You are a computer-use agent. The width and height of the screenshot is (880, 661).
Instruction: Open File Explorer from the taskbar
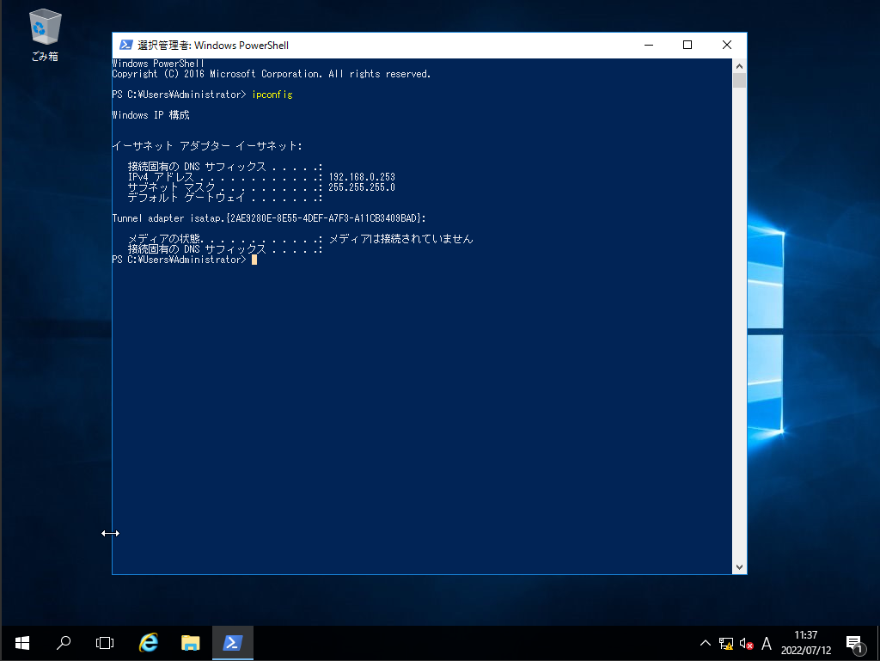pyautogui.click(x=190, y=643)
